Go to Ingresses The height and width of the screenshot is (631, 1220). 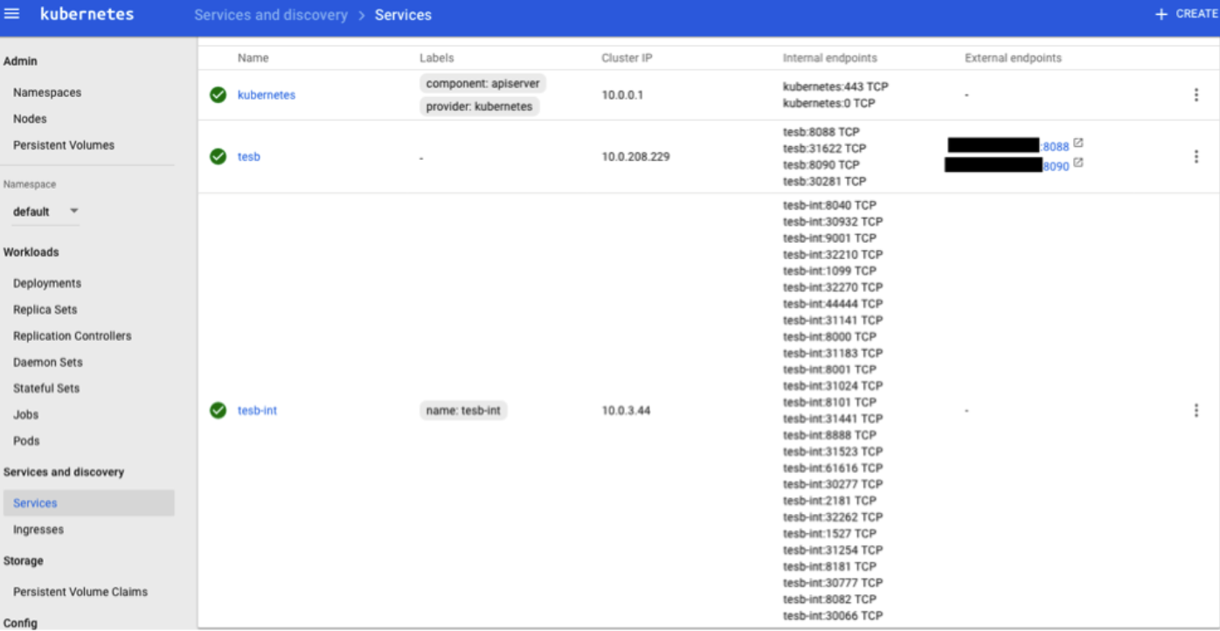tap(38, 530)
